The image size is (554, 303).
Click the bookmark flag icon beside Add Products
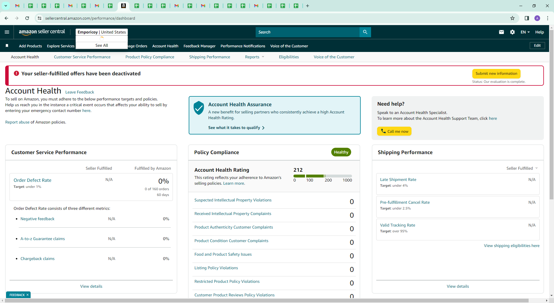point(7,46)
